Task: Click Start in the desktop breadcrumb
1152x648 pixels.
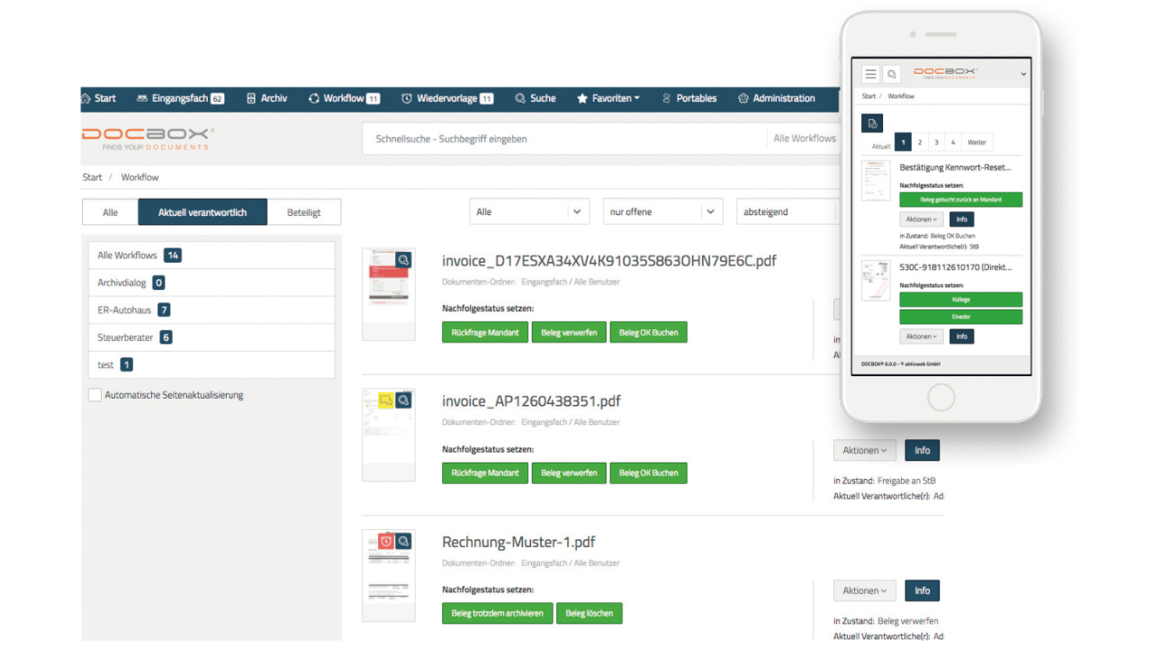Action: [x=92, y=177]
